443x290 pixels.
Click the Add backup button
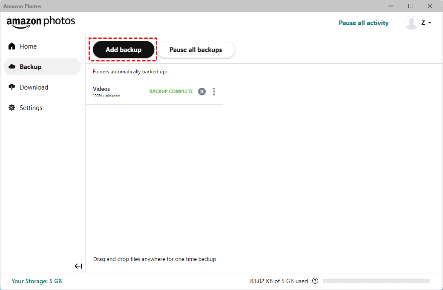coord(124,49)
